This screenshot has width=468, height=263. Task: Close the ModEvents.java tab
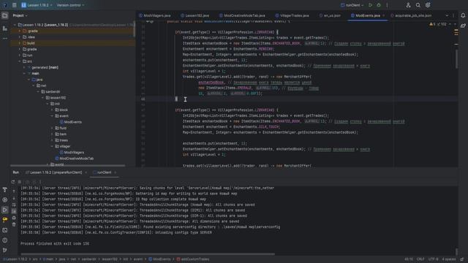coord(384,15)
